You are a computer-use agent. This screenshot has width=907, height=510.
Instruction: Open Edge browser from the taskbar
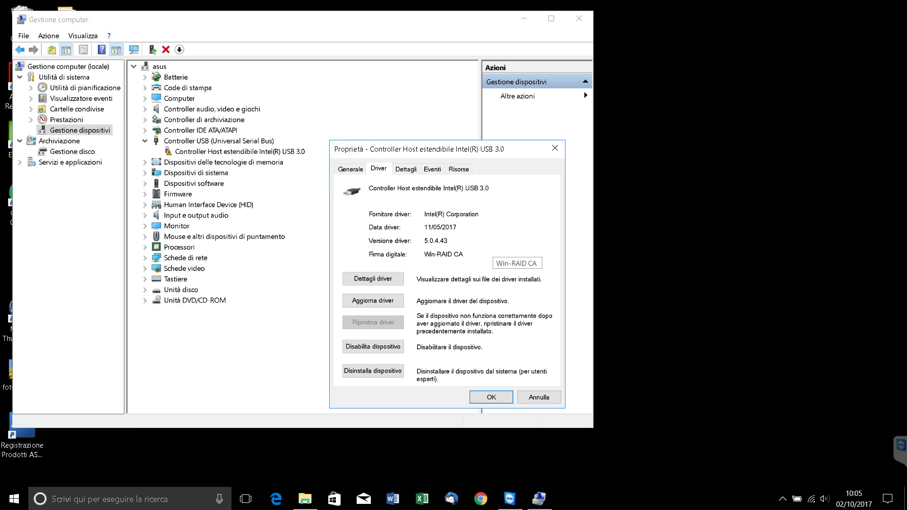click(x=276, y=499)
